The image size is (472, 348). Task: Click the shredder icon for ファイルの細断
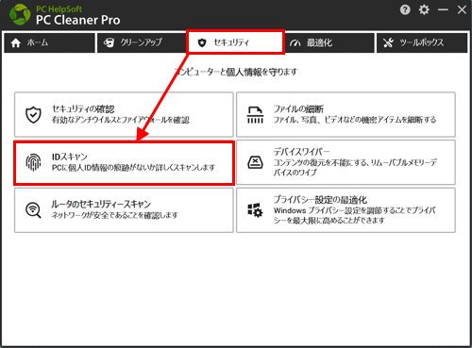coord(255,115)
